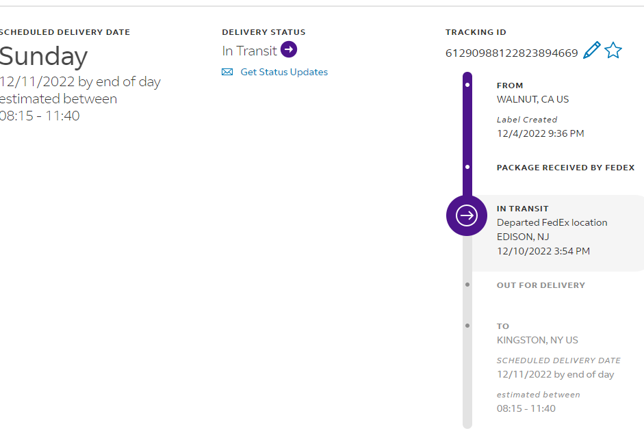This screenshot has width=644, height=433.
Task: Click the tracking ID number 61290988122823894669
Action: [511, 53]
